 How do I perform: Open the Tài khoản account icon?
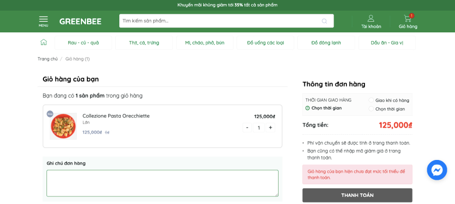point(371,22)
